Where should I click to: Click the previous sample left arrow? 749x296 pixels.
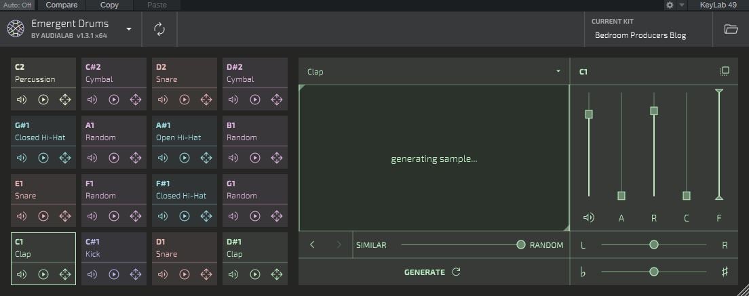(x=312, y=245)
